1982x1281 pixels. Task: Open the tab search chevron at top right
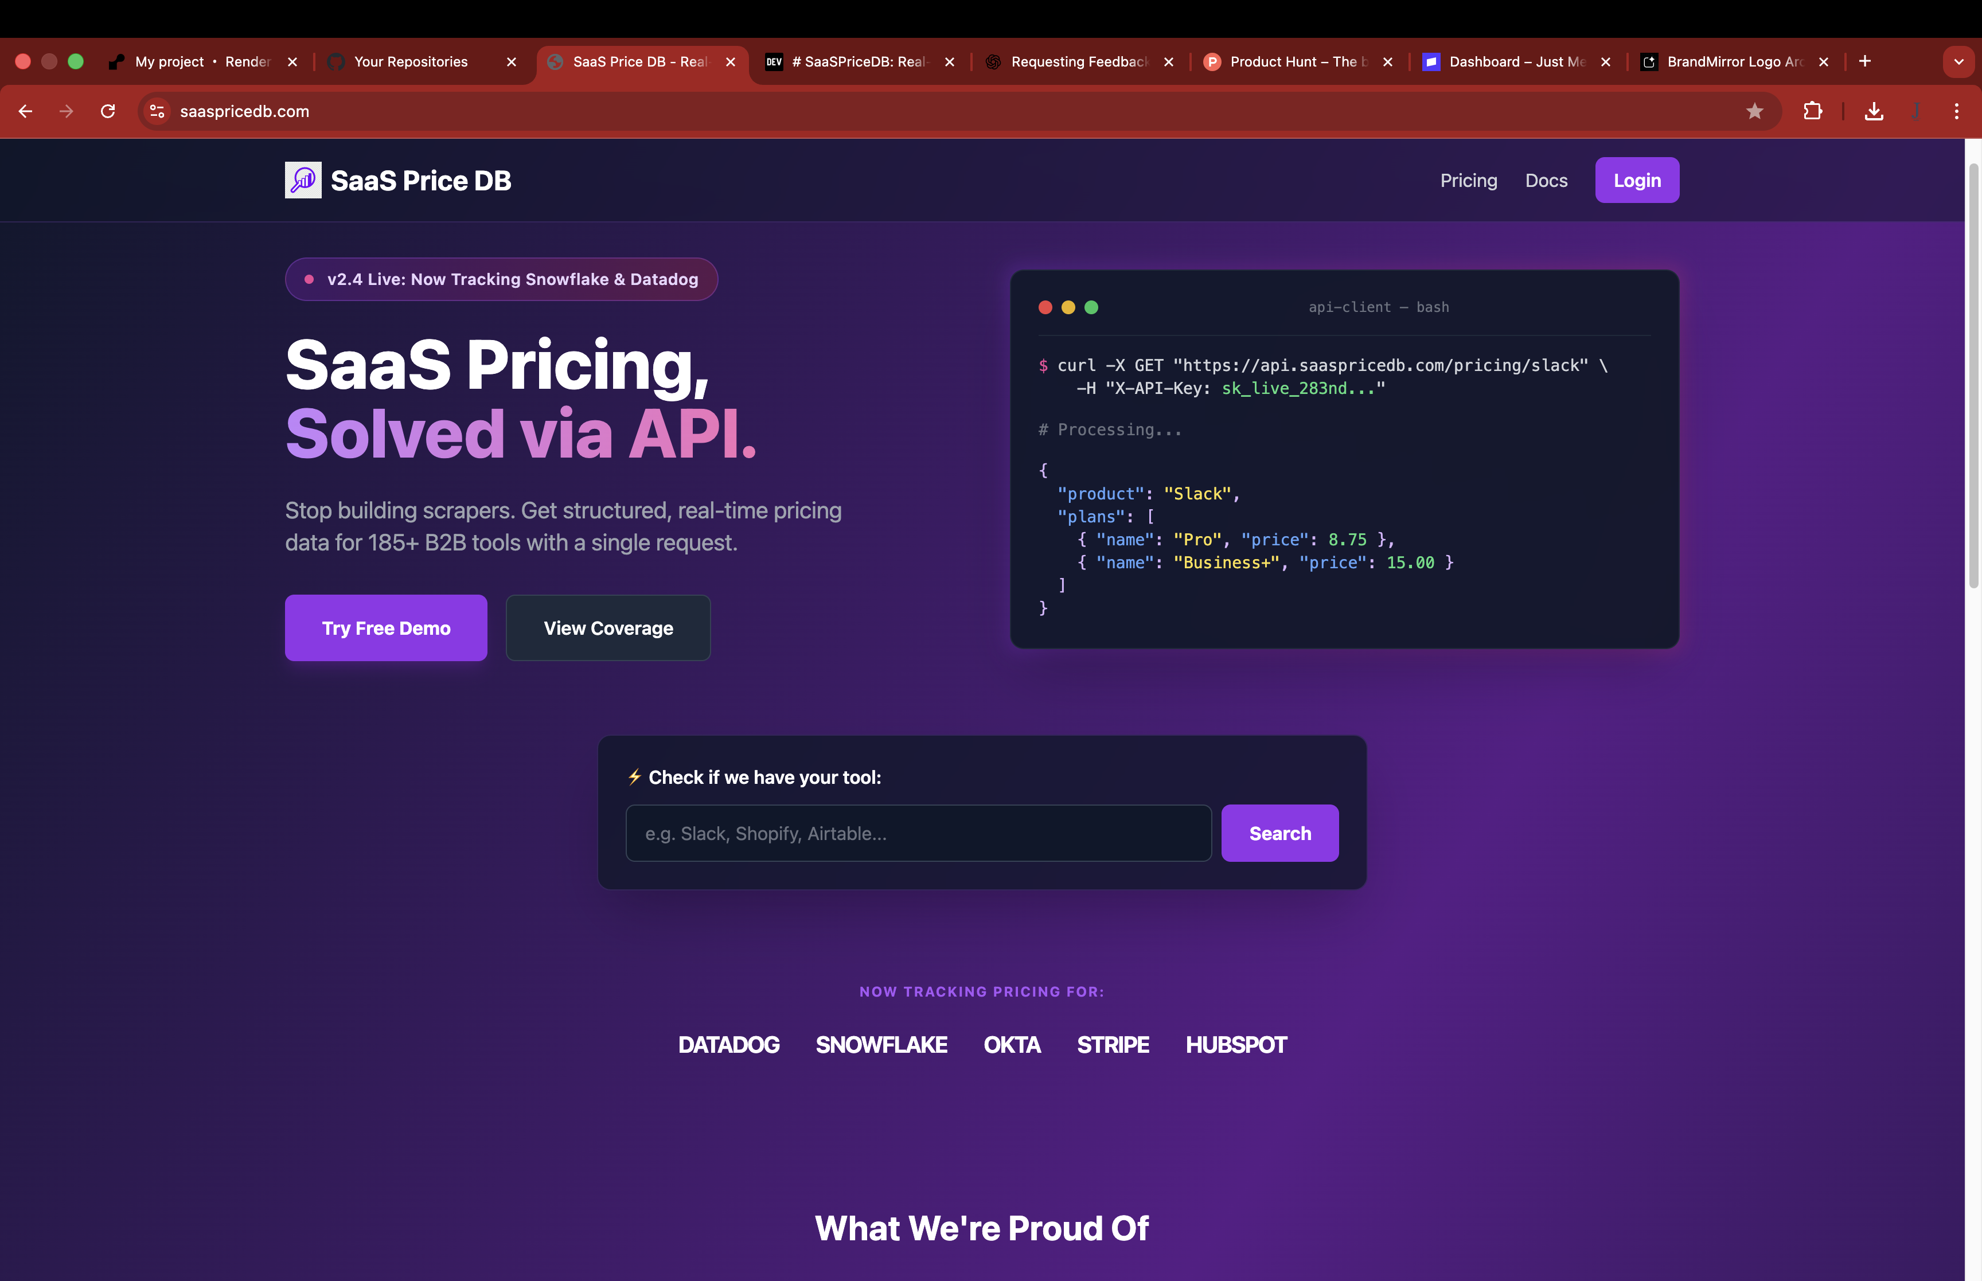1958,61
